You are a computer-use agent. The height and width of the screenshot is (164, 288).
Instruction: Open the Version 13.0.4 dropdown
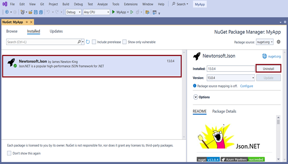click(231, 78)
